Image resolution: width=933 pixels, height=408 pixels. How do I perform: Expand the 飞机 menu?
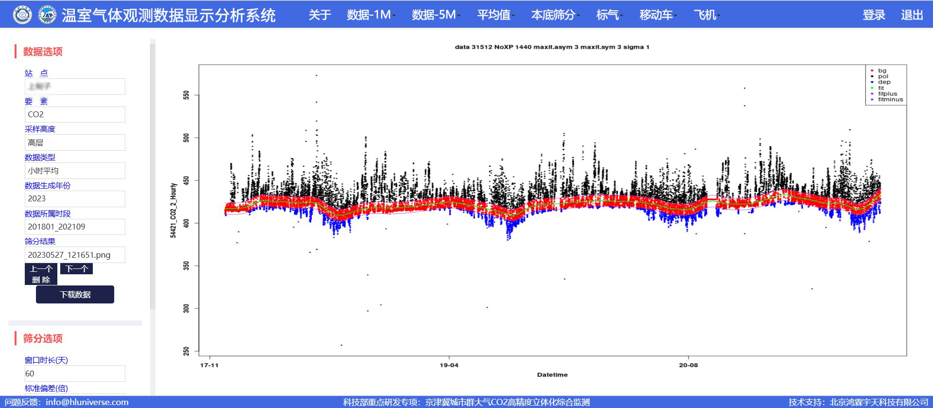[x=707, y=15]
